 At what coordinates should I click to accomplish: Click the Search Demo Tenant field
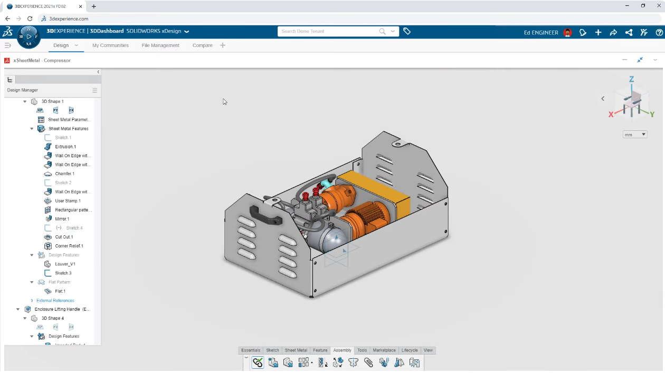329,31
